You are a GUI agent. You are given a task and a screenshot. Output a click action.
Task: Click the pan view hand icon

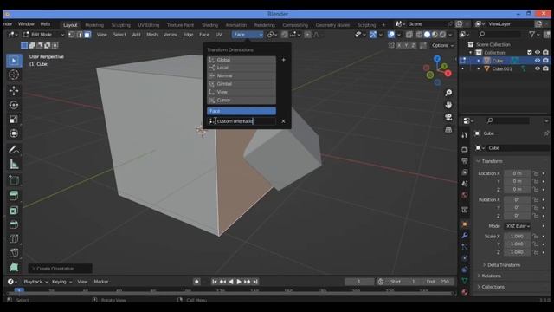pos(448,105)
